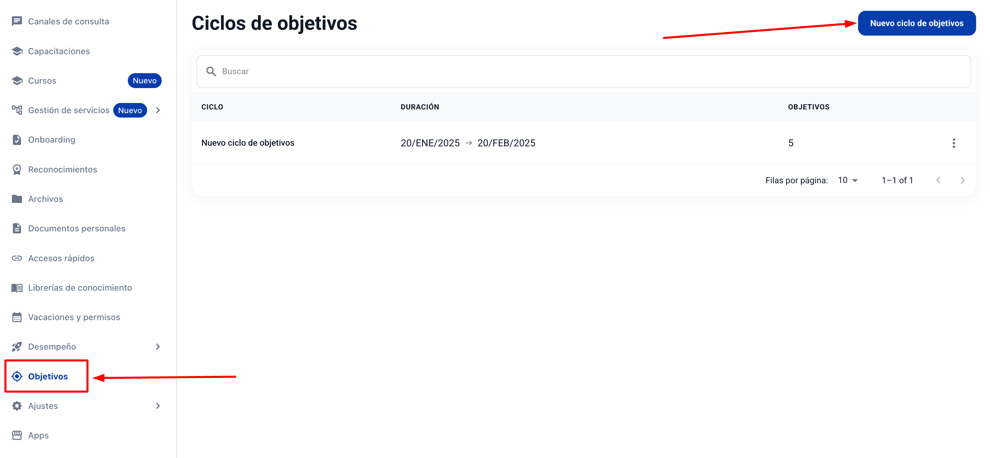Open the Capacitaciones menu item
This screenshot has height=458, width=990.
pyautogui.click(x=58, y=51)
